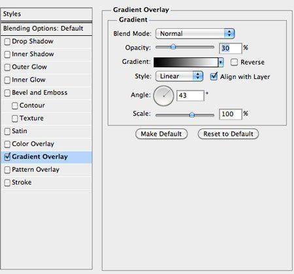
Task: Toggle the Reverse gradient checkbox
Action: click(234, 62)
